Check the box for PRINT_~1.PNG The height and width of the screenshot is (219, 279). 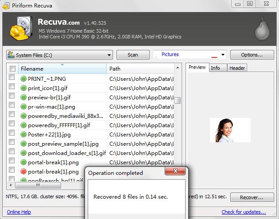(12, 77)
